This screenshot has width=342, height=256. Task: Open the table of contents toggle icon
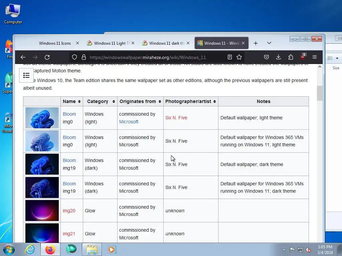pyautogui.click(x=26, y=75)
